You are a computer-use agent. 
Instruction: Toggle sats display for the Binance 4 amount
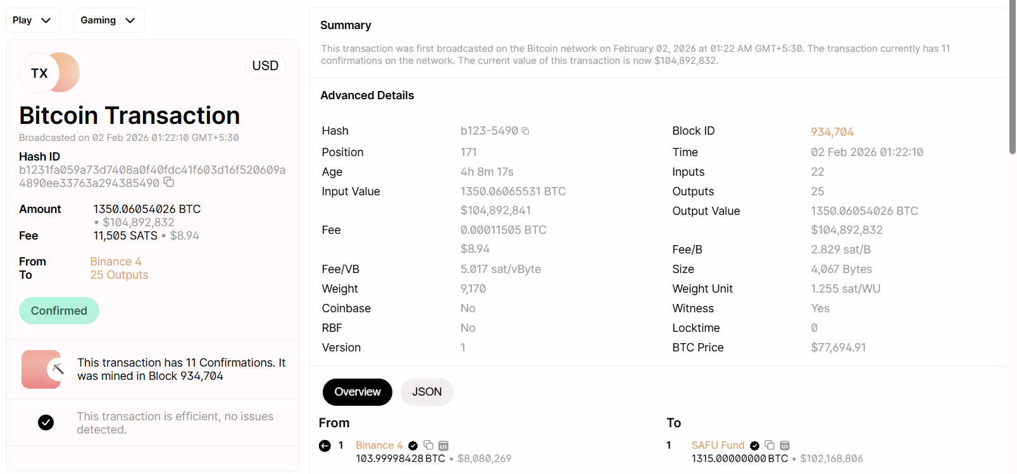[443, 445]
